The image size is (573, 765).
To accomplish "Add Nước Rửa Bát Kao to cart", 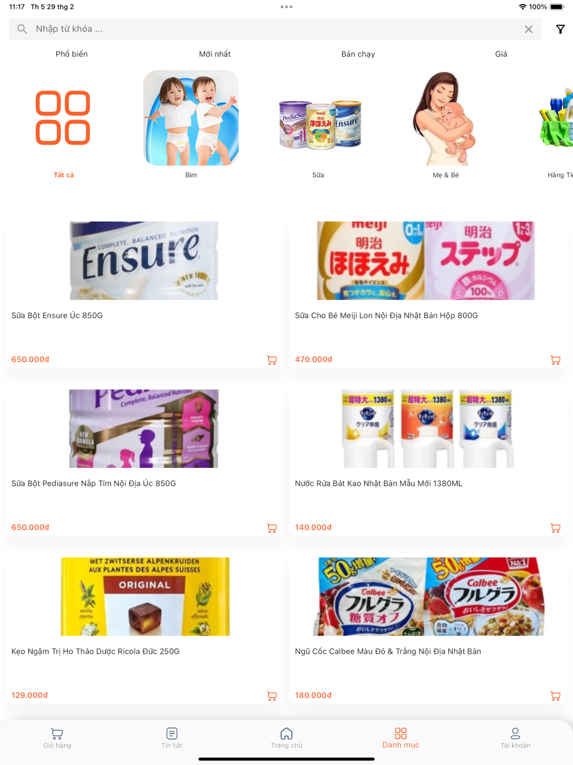I will 555,528.
